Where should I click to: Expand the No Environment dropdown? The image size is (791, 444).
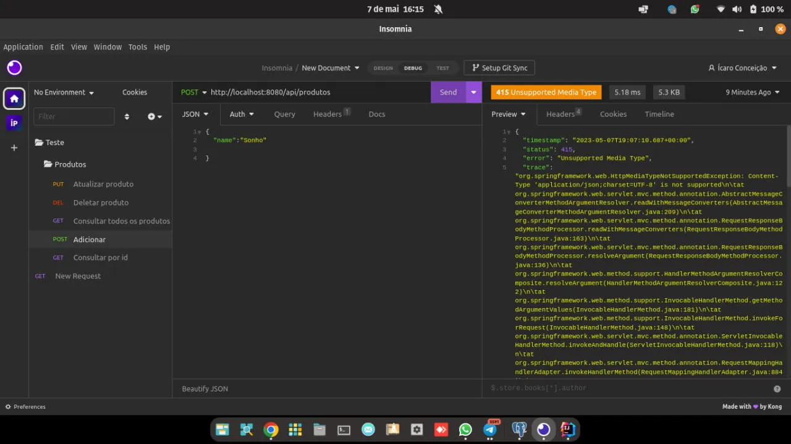64,92
